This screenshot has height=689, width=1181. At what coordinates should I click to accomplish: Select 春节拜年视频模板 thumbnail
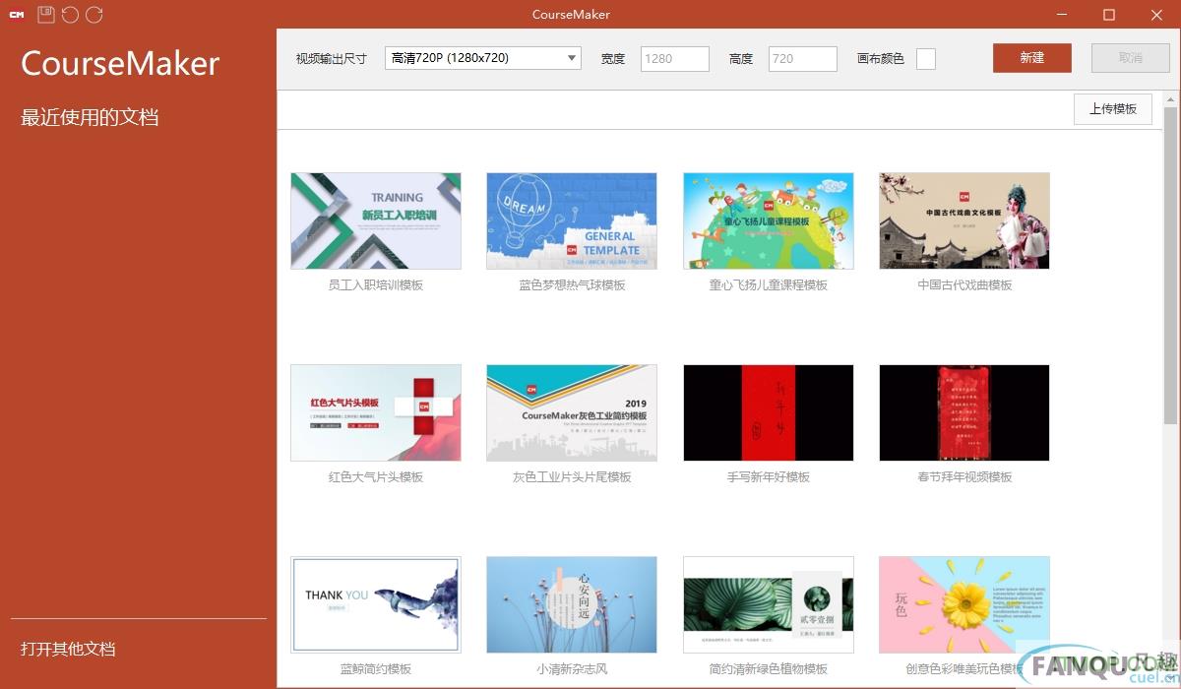click(964, 412)
